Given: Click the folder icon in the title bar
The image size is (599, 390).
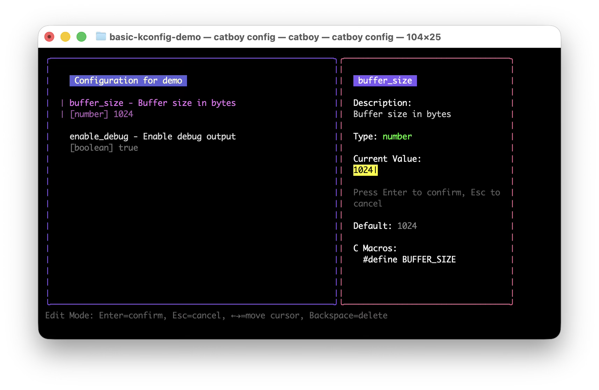Looking at the screenshot, I should tap(101, 37).
